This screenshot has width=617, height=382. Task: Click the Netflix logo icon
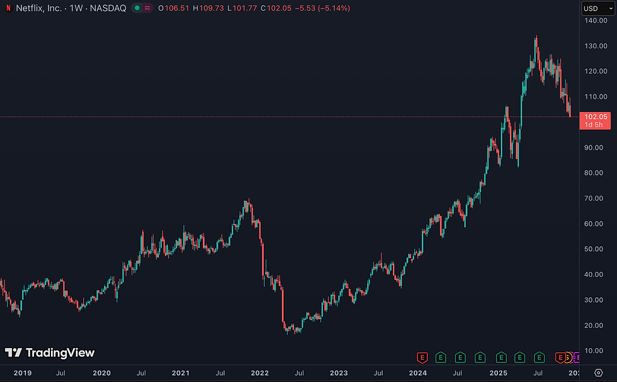8,8
